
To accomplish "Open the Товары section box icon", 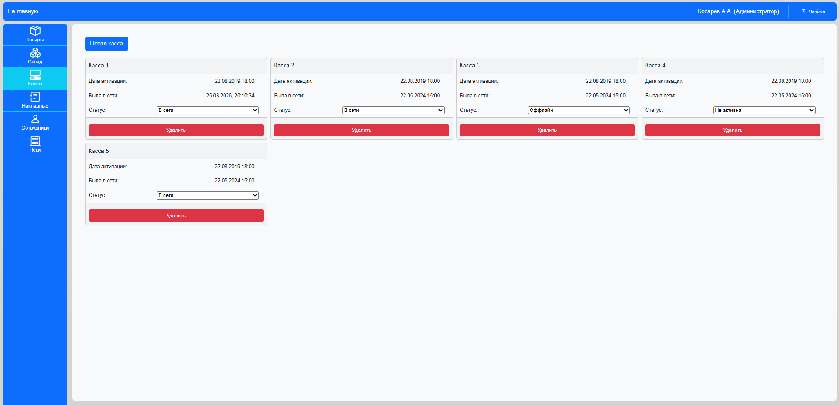I will (x=35, y=30).
